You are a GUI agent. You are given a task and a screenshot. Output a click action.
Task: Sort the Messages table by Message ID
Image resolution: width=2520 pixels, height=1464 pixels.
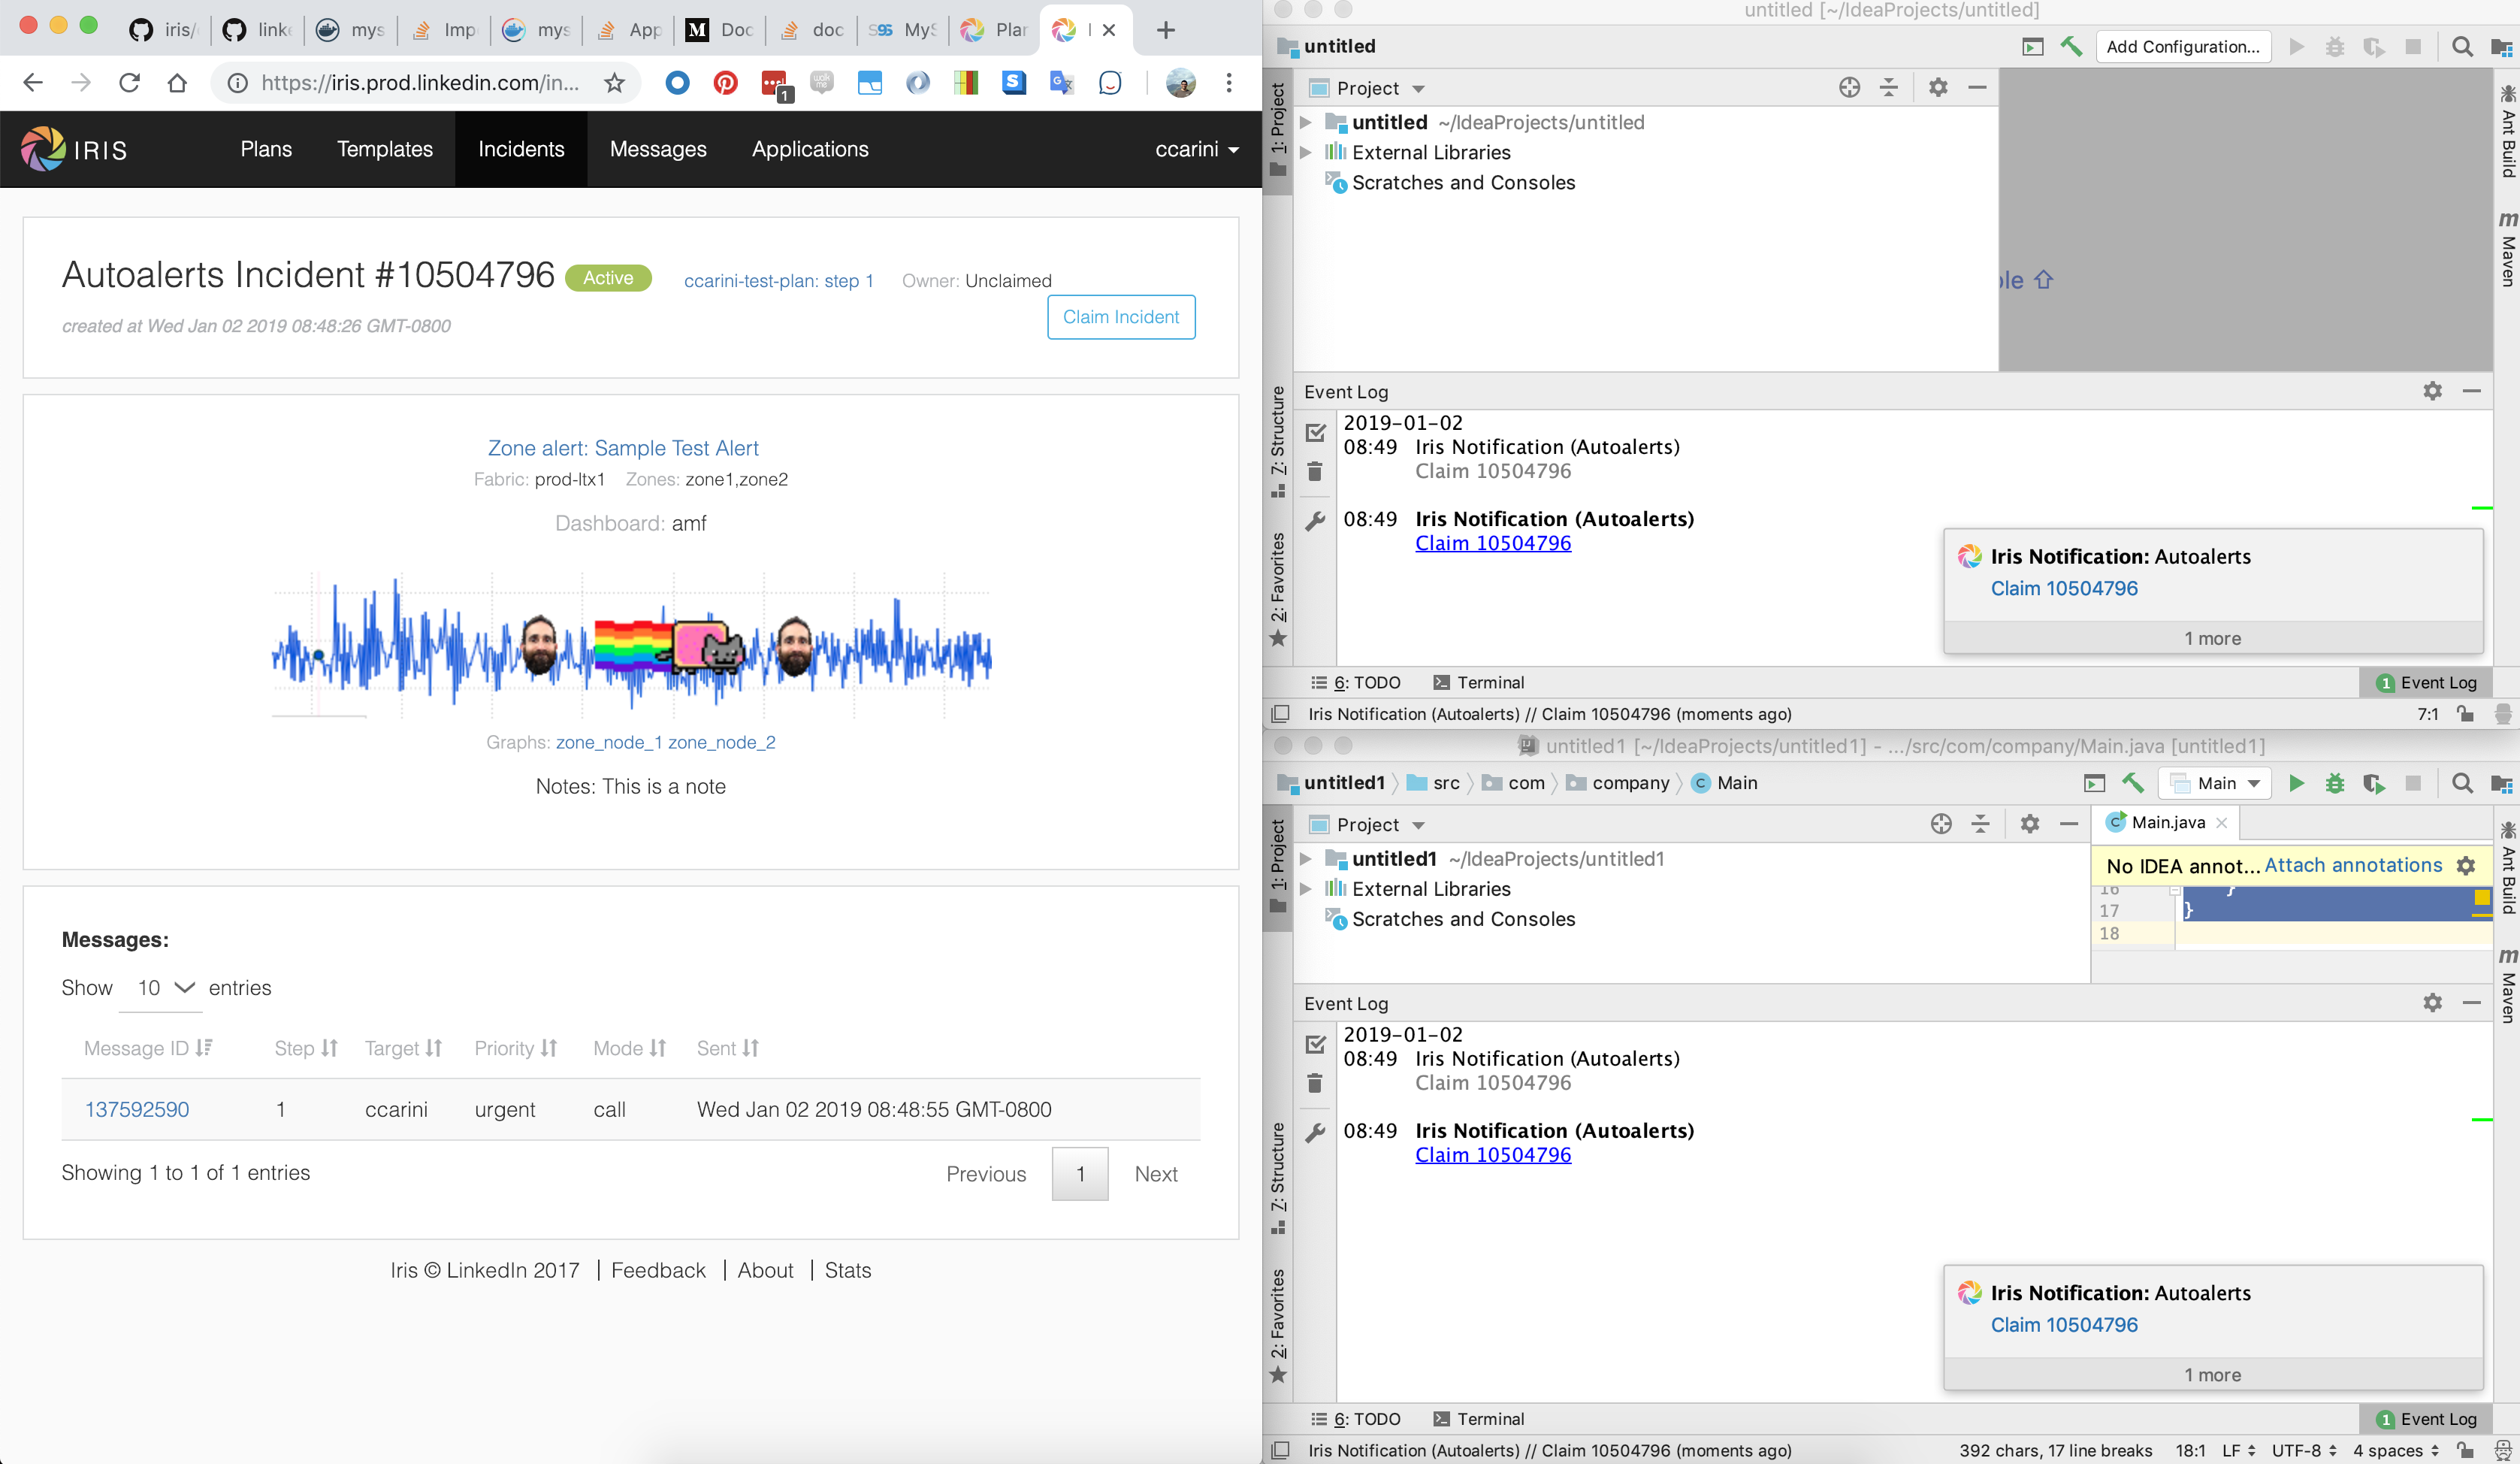[x=148, y=1048]
